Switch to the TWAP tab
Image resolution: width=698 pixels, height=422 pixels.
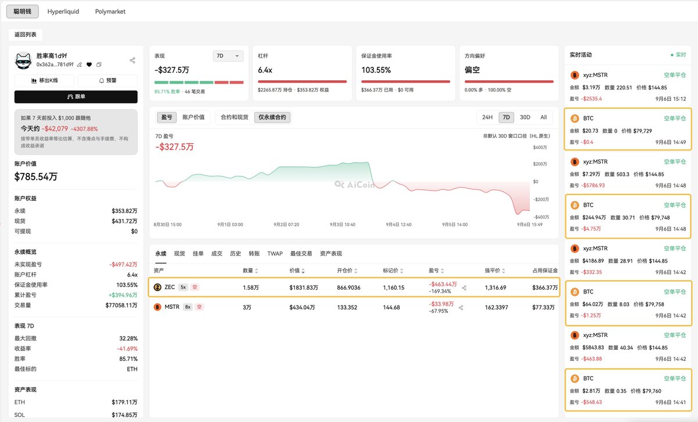pyautogui.click(x=275, y=254)
